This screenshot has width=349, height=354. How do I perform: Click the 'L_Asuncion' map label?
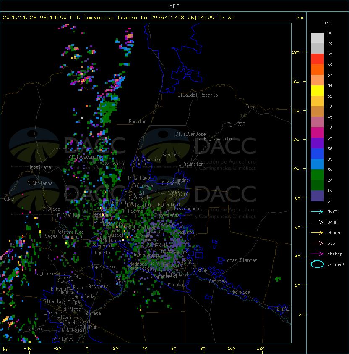click(x=191, y=164)
